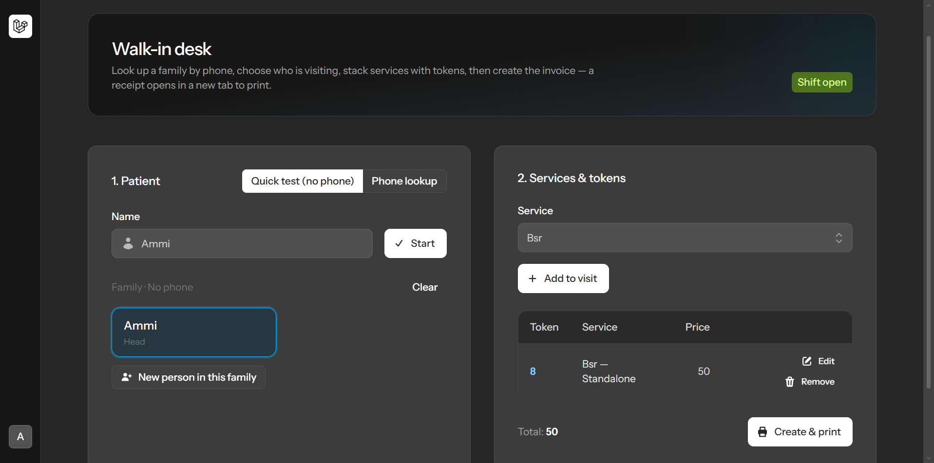This screenshot has height=463, width=934.
Task: Click the 'Total: 50' text
Action: pos(538,432)
